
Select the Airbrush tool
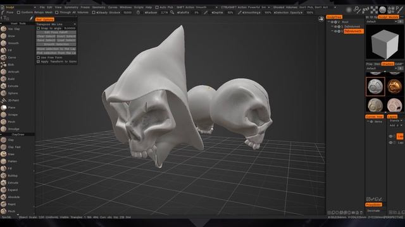(10, 72)
